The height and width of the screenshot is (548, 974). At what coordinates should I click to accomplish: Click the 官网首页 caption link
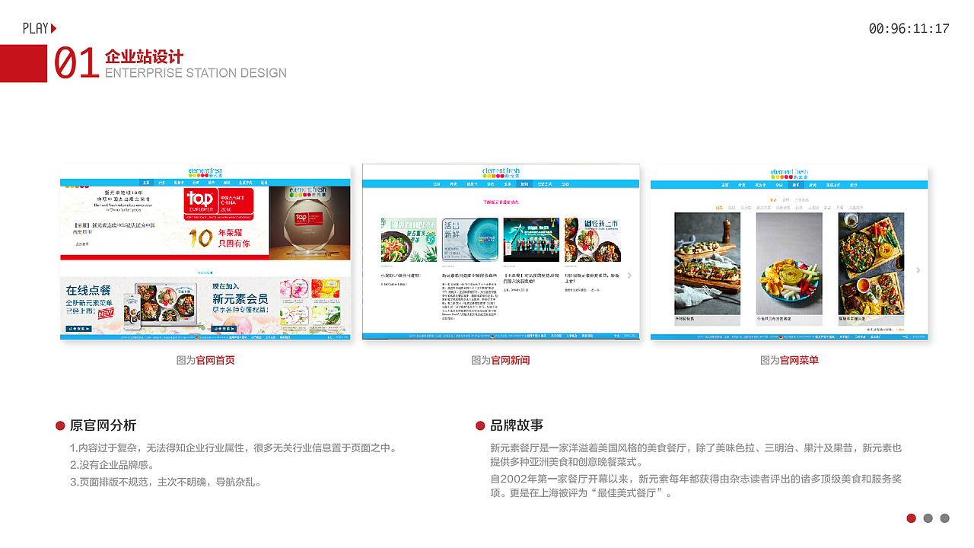(215, 360)
